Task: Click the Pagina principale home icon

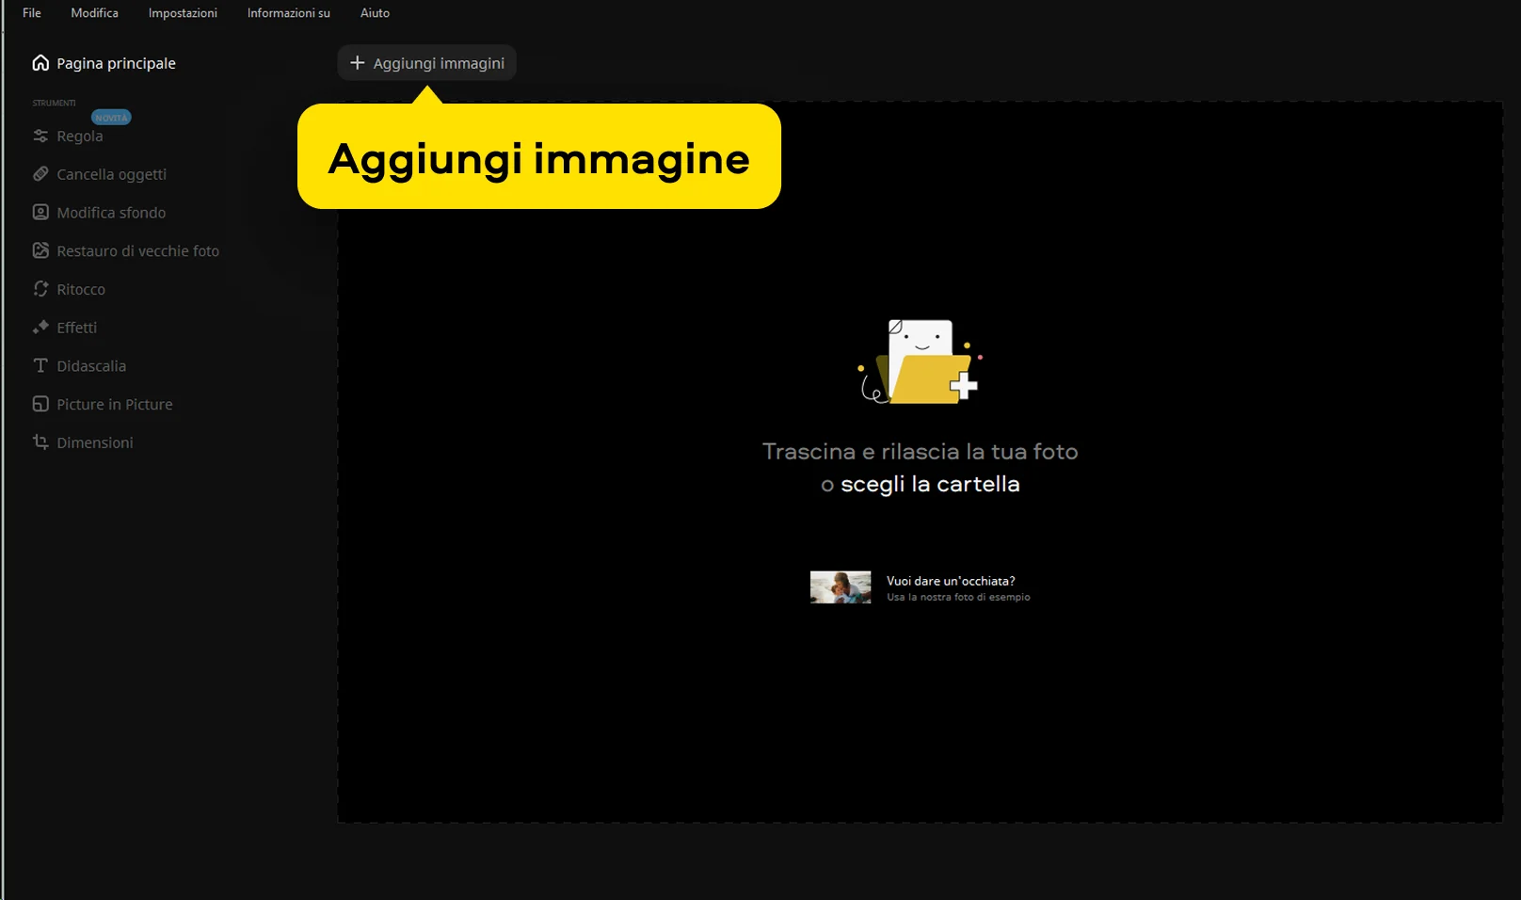Action: point(40,63)
